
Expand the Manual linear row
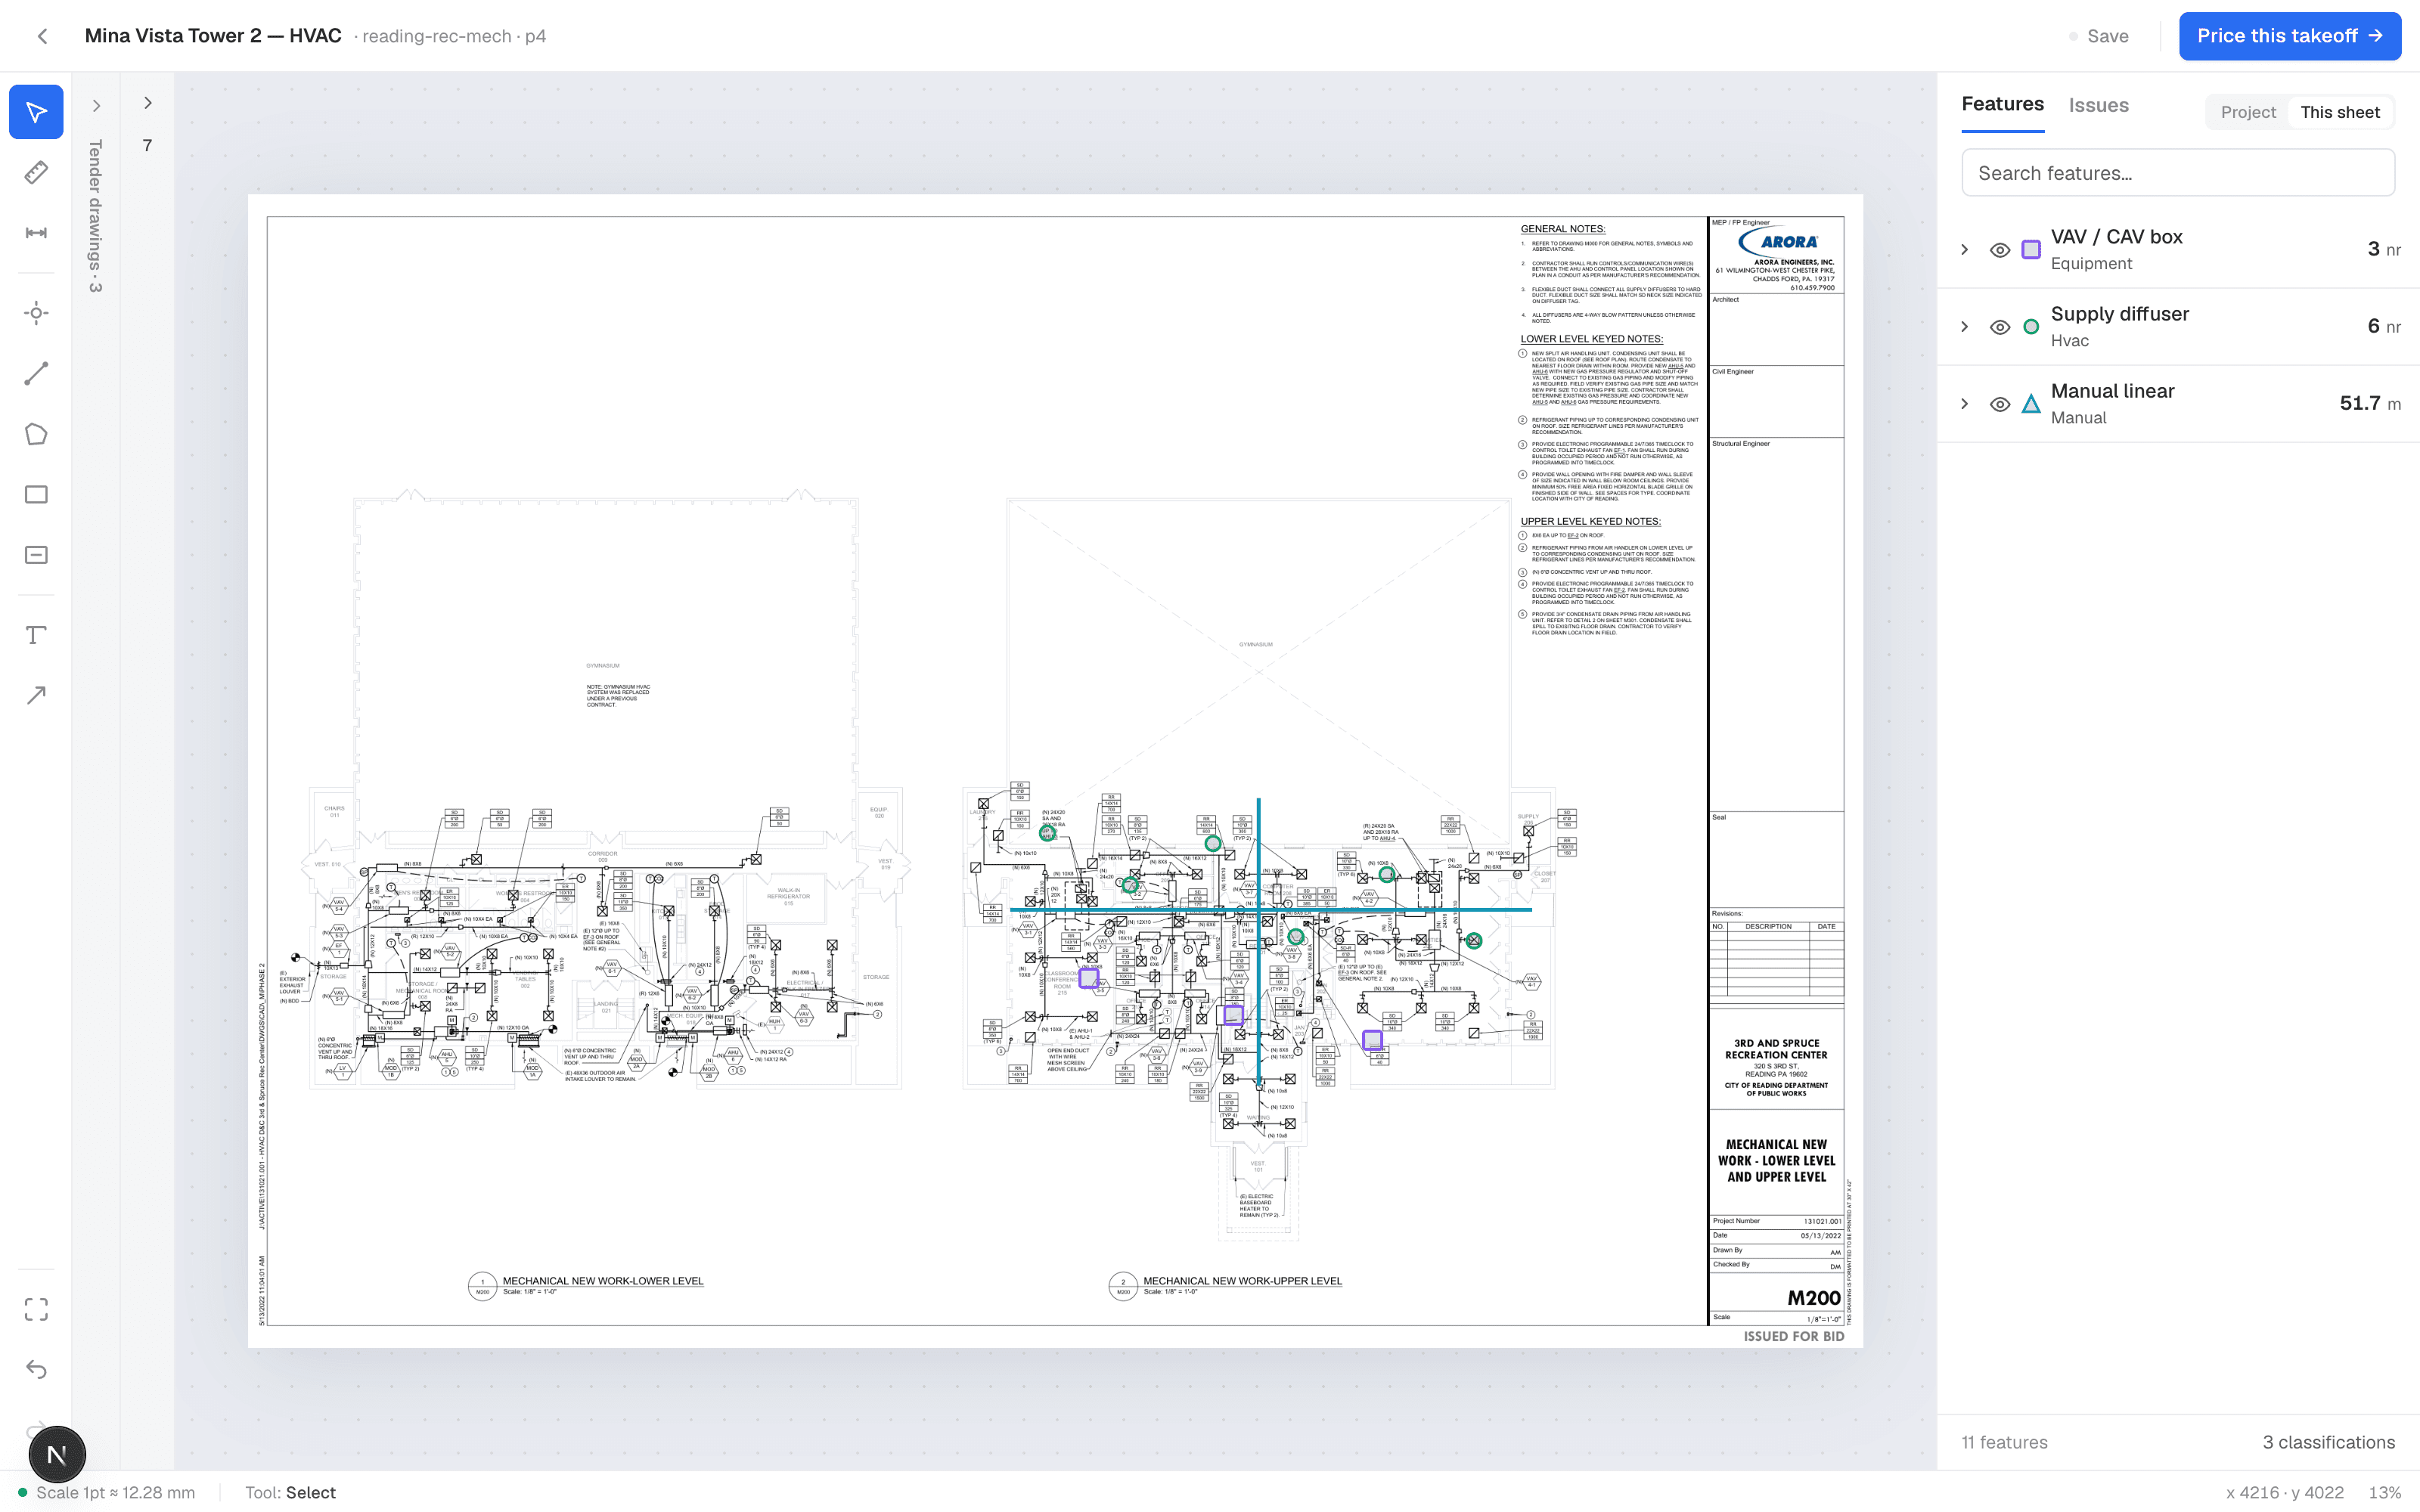[1964, 404]
